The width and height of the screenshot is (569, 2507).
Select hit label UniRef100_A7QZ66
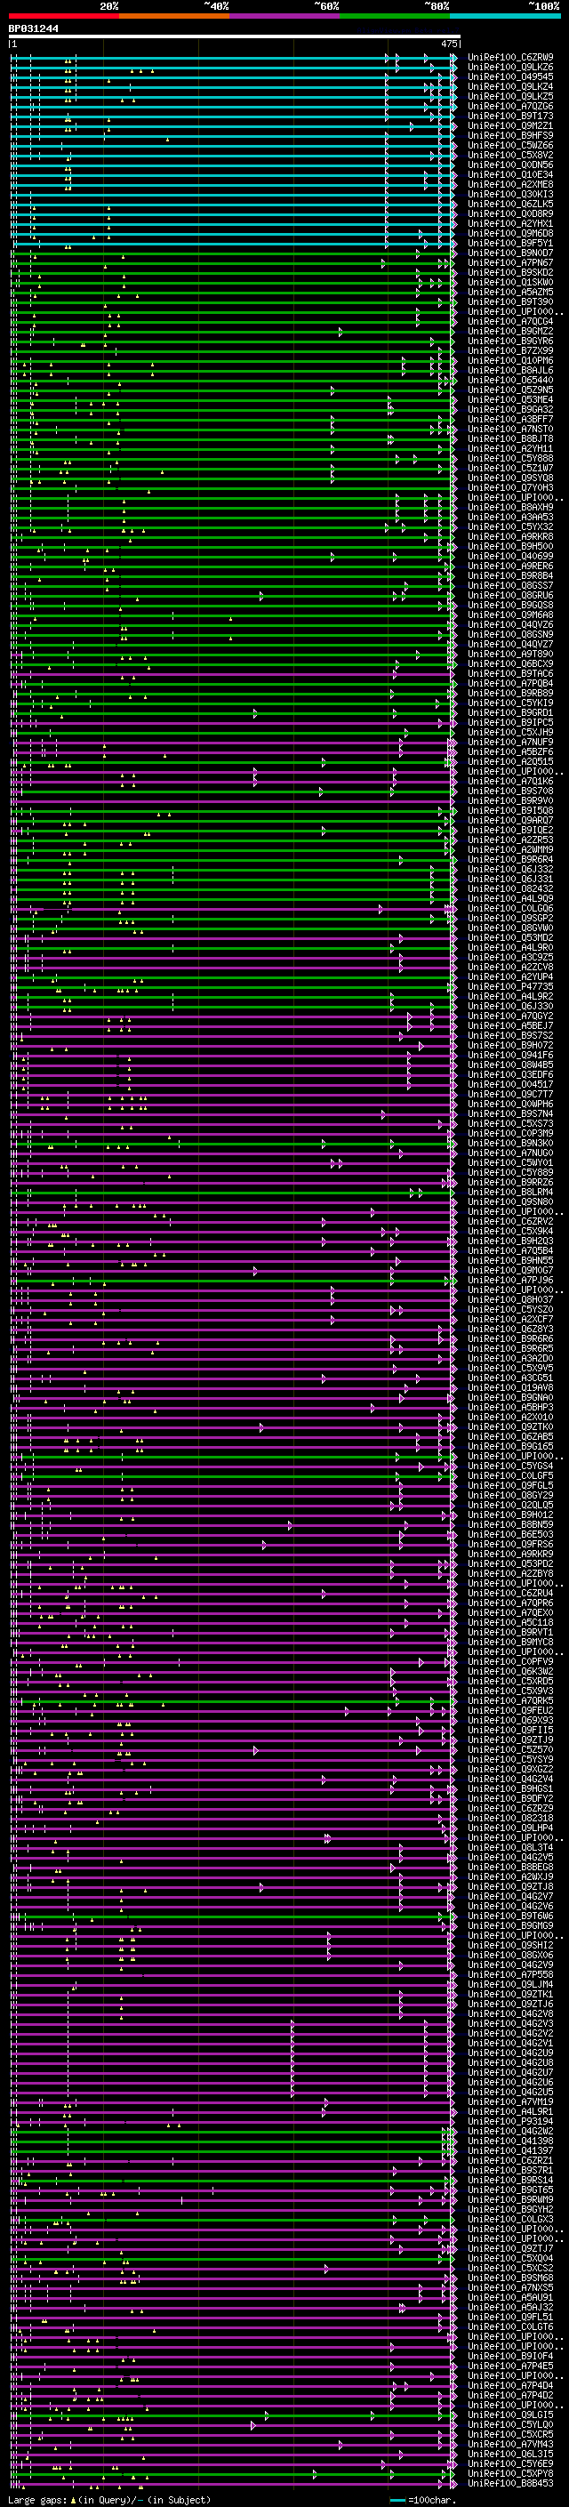(x=510, y=106)
